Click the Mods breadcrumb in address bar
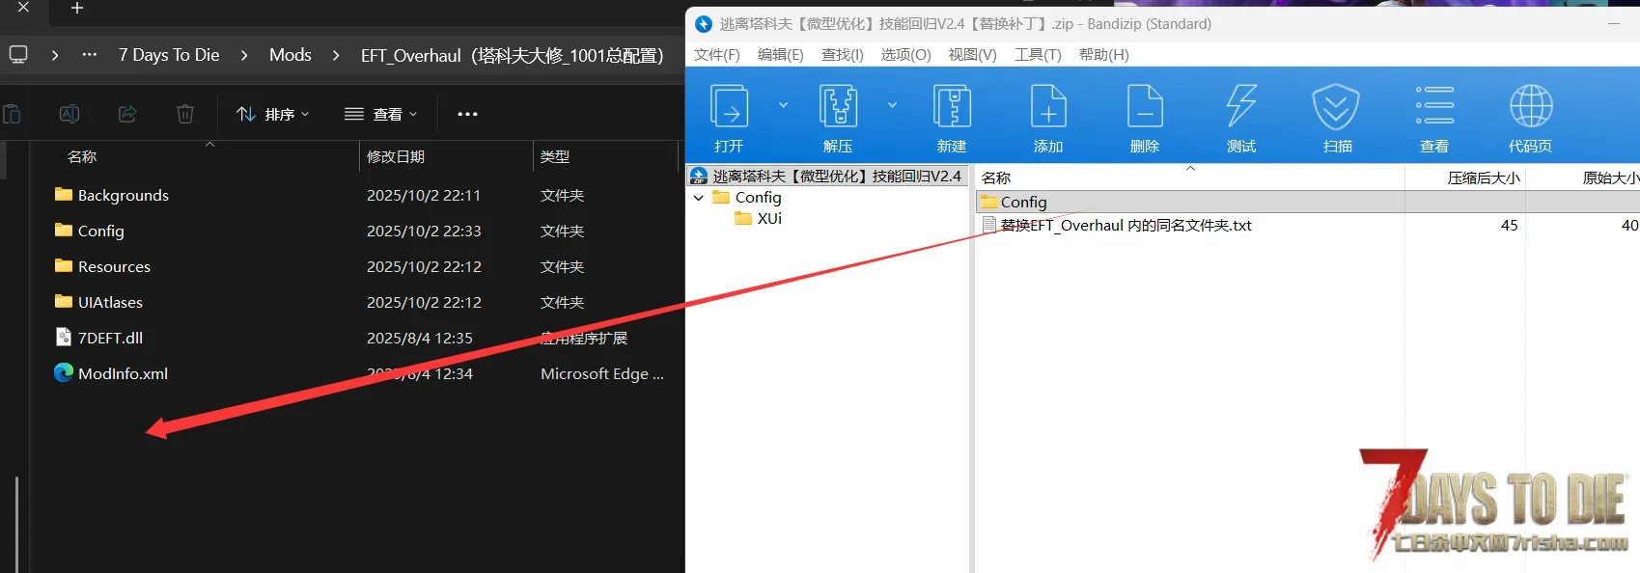1640x573 pixels. tap(290, 55)
